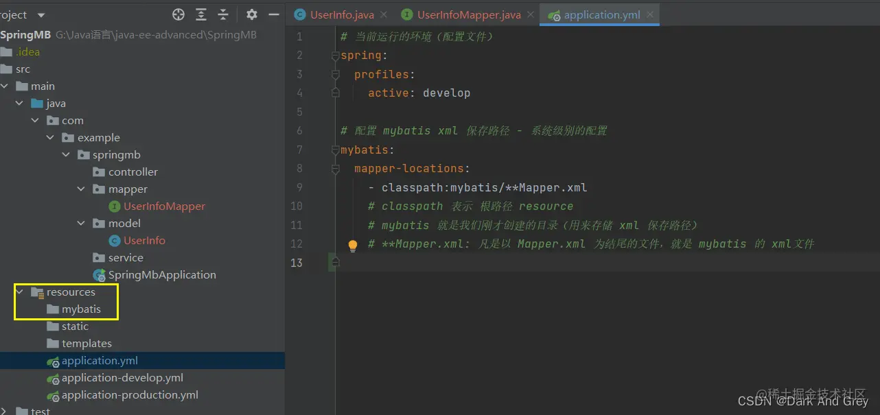
Task: Select the mybatis folder
Action: pyautogui.click(x=81, y=309)
